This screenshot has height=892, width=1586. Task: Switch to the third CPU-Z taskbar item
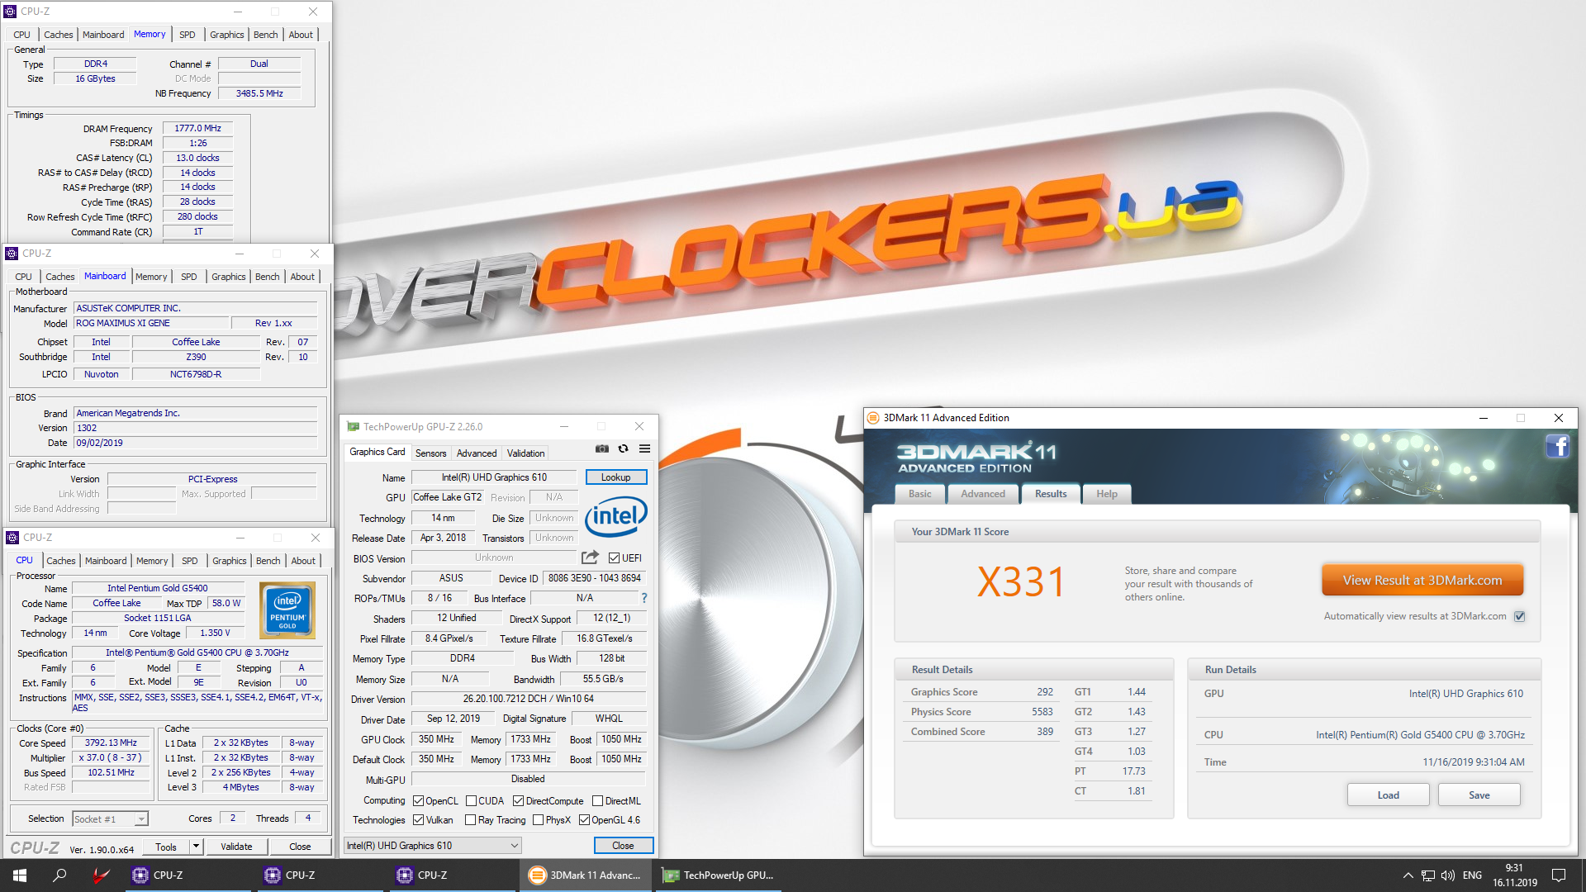coord(453,875)
